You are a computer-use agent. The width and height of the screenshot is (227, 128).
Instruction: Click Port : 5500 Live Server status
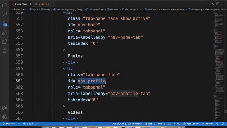[x=191, y=124]
